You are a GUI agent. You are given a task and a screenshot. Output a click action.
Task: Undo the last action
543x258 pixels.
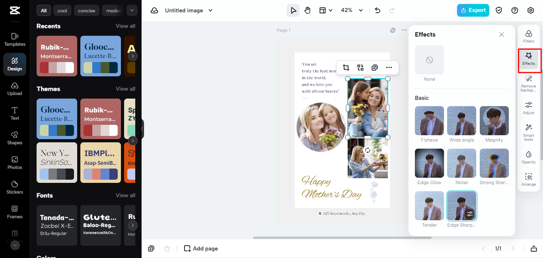pyautogui.click(x=378, y=10)
